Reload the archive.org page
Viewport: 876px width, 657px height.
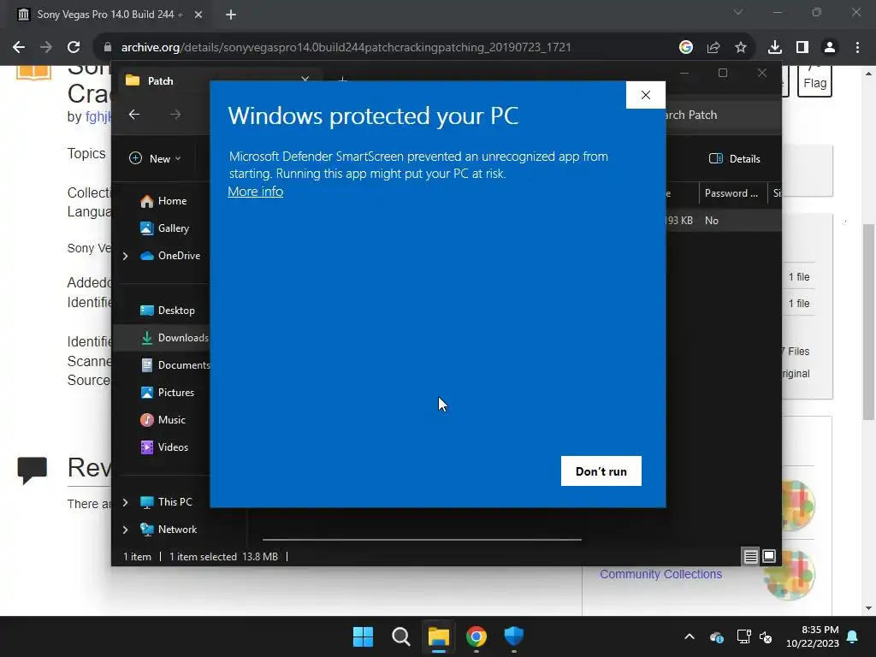74,48
